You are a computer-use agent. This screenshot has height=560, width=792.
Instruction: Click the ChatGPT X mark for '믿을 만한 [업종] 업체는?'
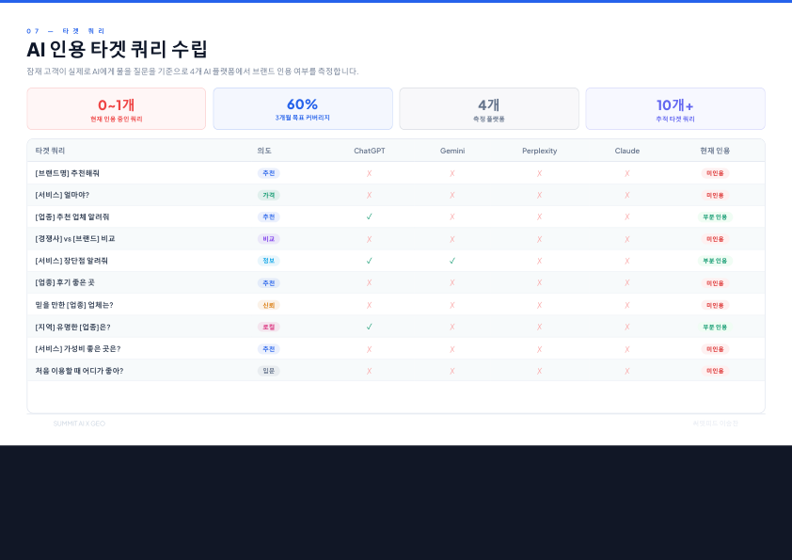[x=370, y=305]
